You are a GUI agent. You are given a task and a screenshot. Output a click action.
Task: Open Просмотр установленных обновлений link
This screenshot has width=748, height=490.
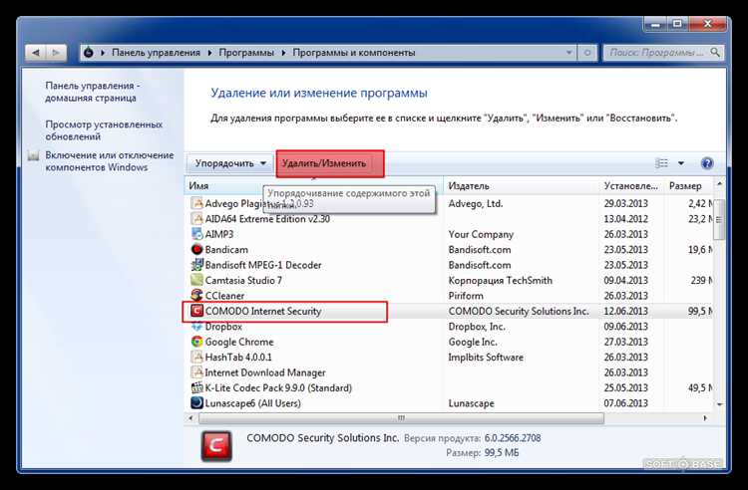pos(104,130)
